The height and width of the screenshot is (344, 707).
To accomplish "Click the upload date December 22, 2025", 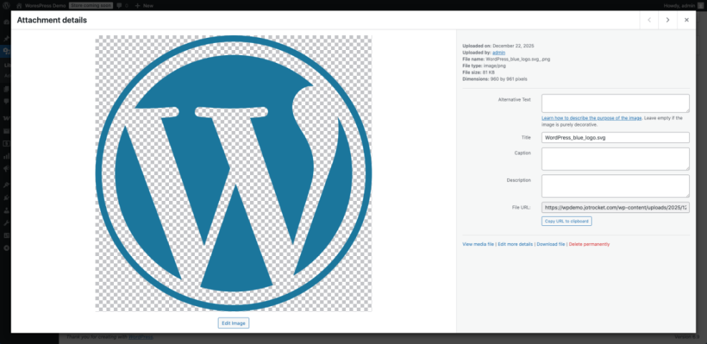I will (x=513, y=46).
